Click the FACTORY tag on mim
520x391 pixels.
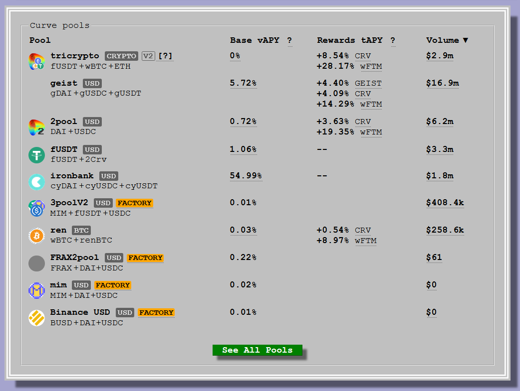(x=113, y=285)
